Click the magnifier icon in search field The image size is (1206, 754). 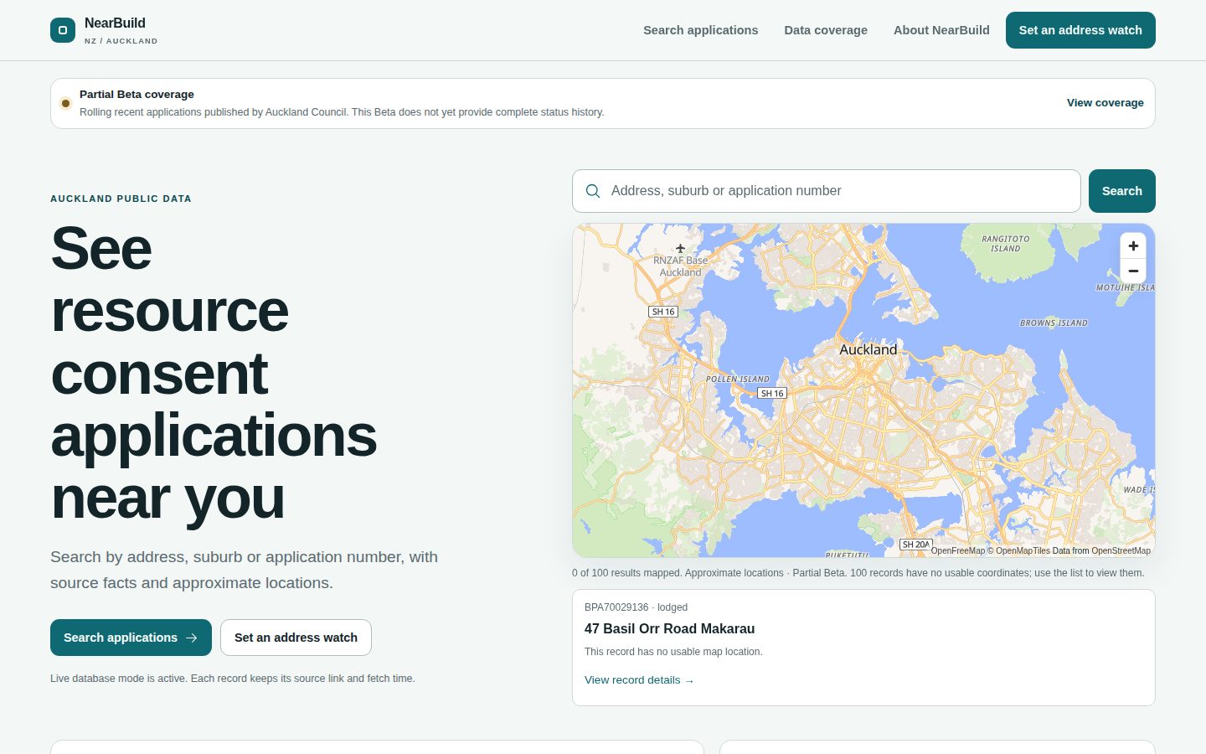[593, 191]
